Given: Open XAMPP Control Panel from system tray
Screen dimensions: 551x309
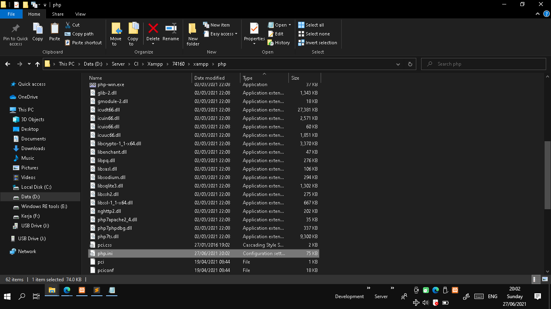Looking at the screenshot, I should coord(455,290).
